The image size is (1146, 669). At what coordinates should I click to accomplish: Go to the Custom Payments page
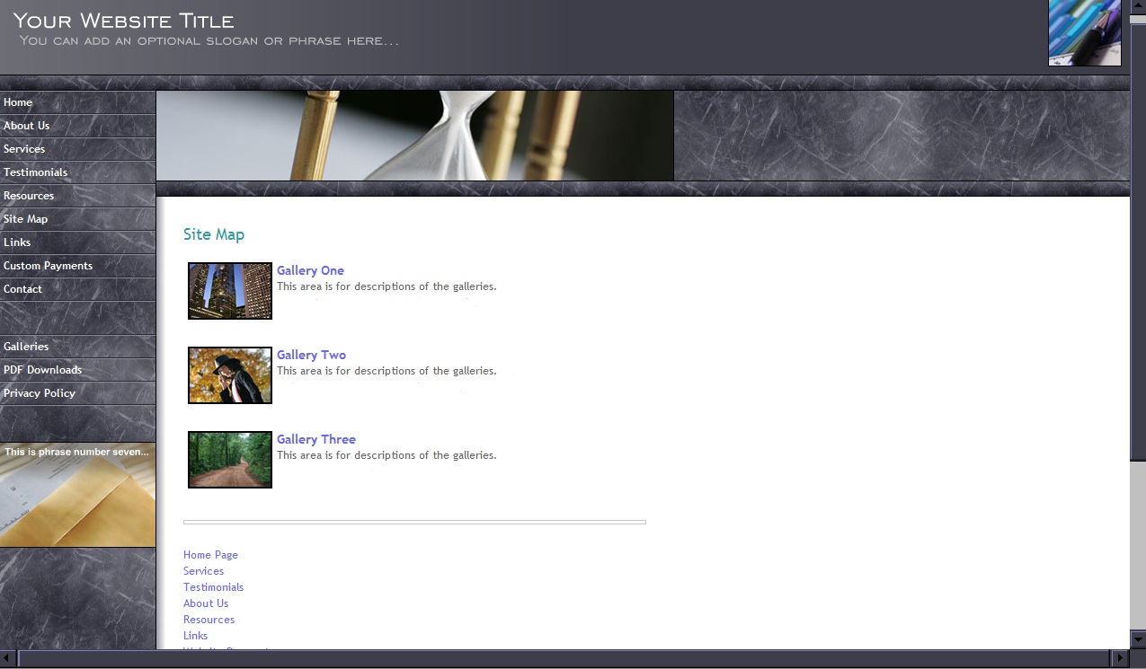[77, 266]
